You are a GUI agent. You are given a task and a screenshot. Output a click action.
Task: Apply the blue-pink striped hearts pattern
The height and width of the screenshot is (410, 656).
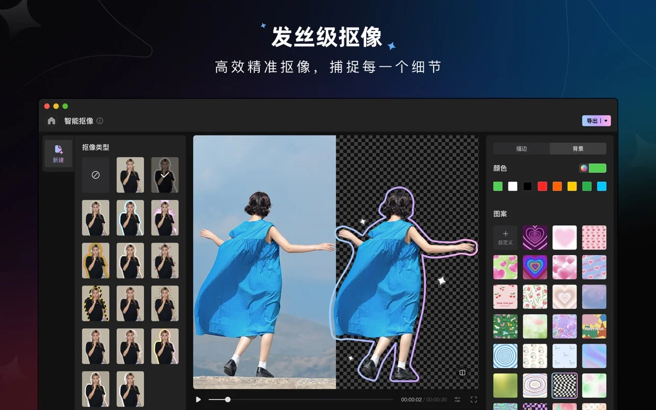pos(594,267)
